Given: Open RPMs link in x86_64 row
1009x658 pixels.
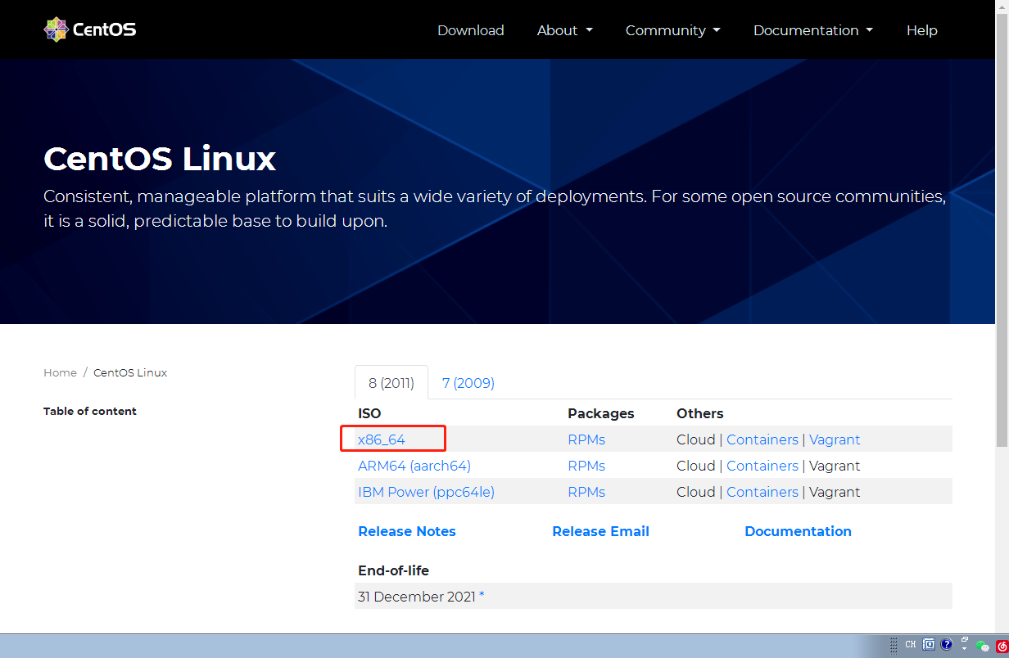Looking at the screenshot, I should 586,439.
